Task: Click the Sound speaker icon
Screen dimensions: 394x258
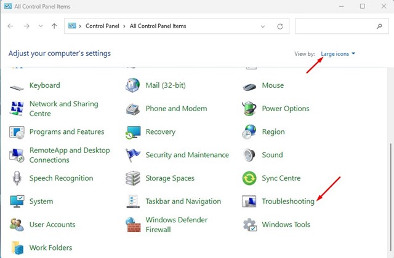Action: click(249, 155)
